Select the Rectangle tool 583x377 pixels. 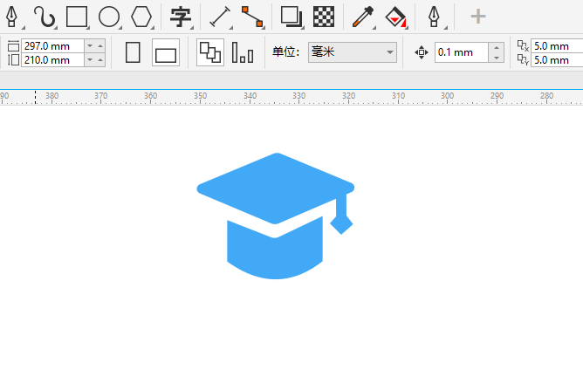coord(77,17)
